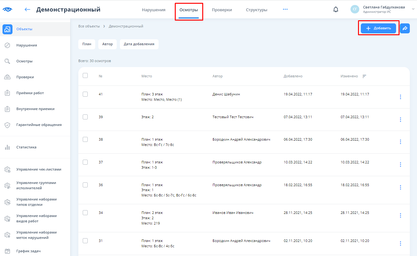The height and width of the screenshot is (256, 417).
Task: Go back using the blue arrow
Action: coord(27,9)
